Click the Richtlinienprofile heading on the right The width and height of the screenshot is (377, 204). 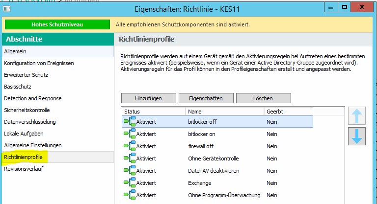[146, 39]
